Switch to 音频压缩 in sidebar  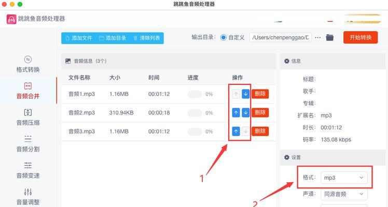click(x=28, y=117)
